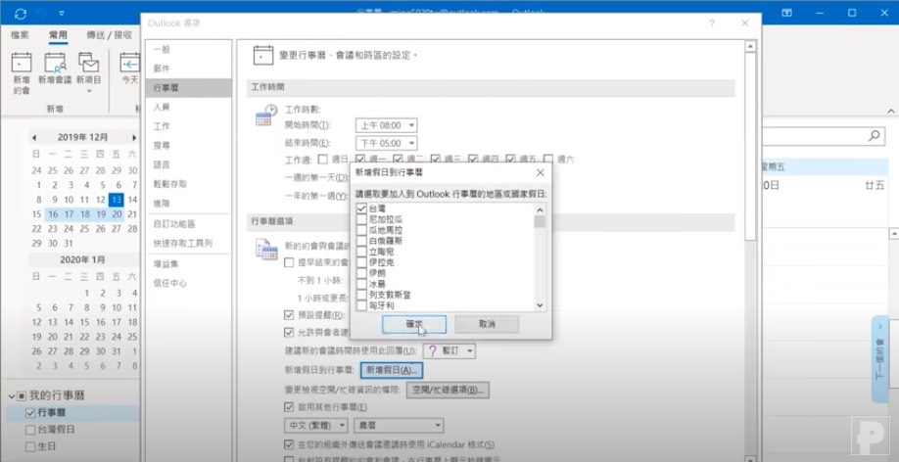899x462 pixels.
Task: Check 生日 calendar in 我的行事曆 list
Action: pyautogui.click(x=30, y=446)
